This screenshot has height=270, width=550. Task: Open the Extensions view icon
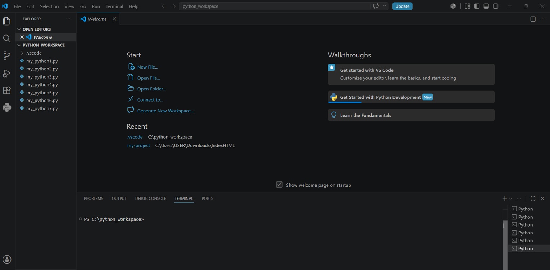pyautogui.click(x=7, y=90)
